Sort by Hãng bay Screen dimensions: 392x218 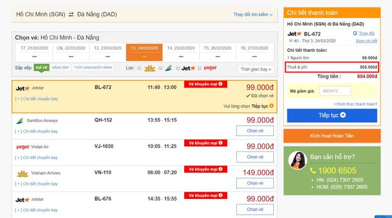(x=60, y=68)
